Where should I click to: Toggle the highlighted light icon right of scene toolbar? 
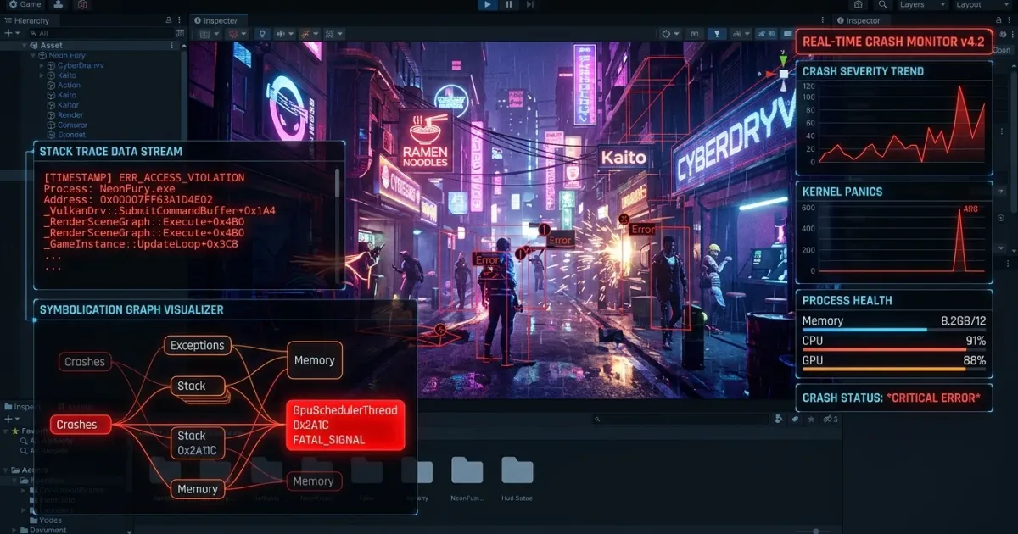[718, 34]
